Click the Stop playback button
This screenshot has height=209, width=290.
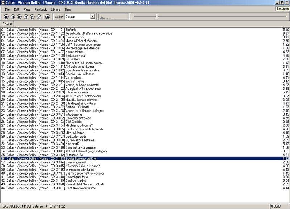point(6,17)
